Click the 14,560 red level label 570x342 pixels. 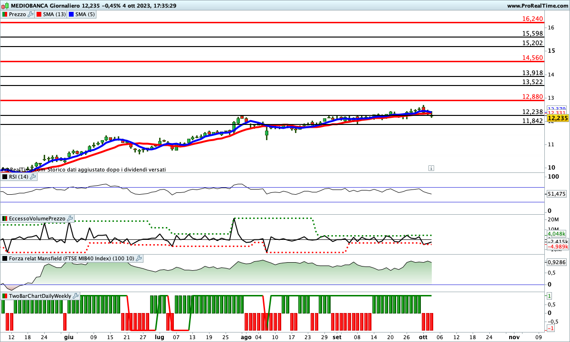click(532, 57)
